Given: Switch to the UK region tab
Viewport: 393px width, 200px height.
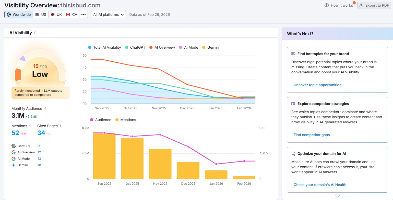Looking at the screenshot, I should tap(56, 15).
